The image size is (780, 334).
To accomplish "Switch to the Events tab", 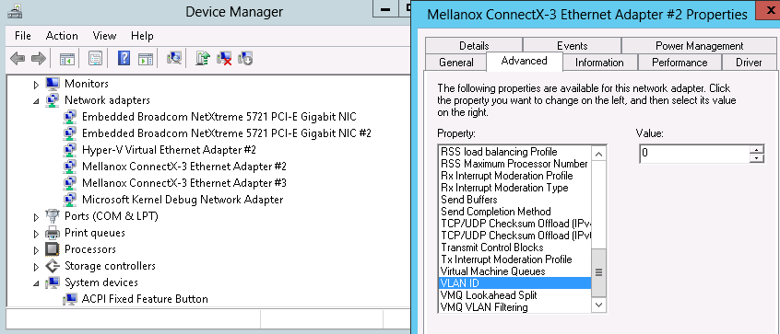I will coord(572,46).
